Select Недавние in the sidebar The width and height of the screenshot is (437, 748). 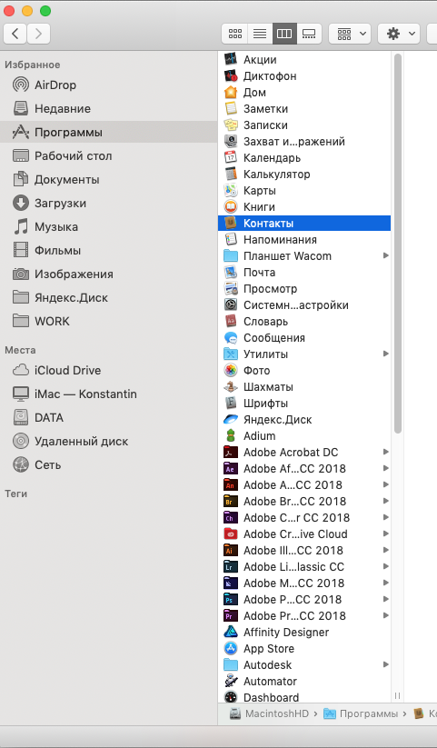point(109,108)
